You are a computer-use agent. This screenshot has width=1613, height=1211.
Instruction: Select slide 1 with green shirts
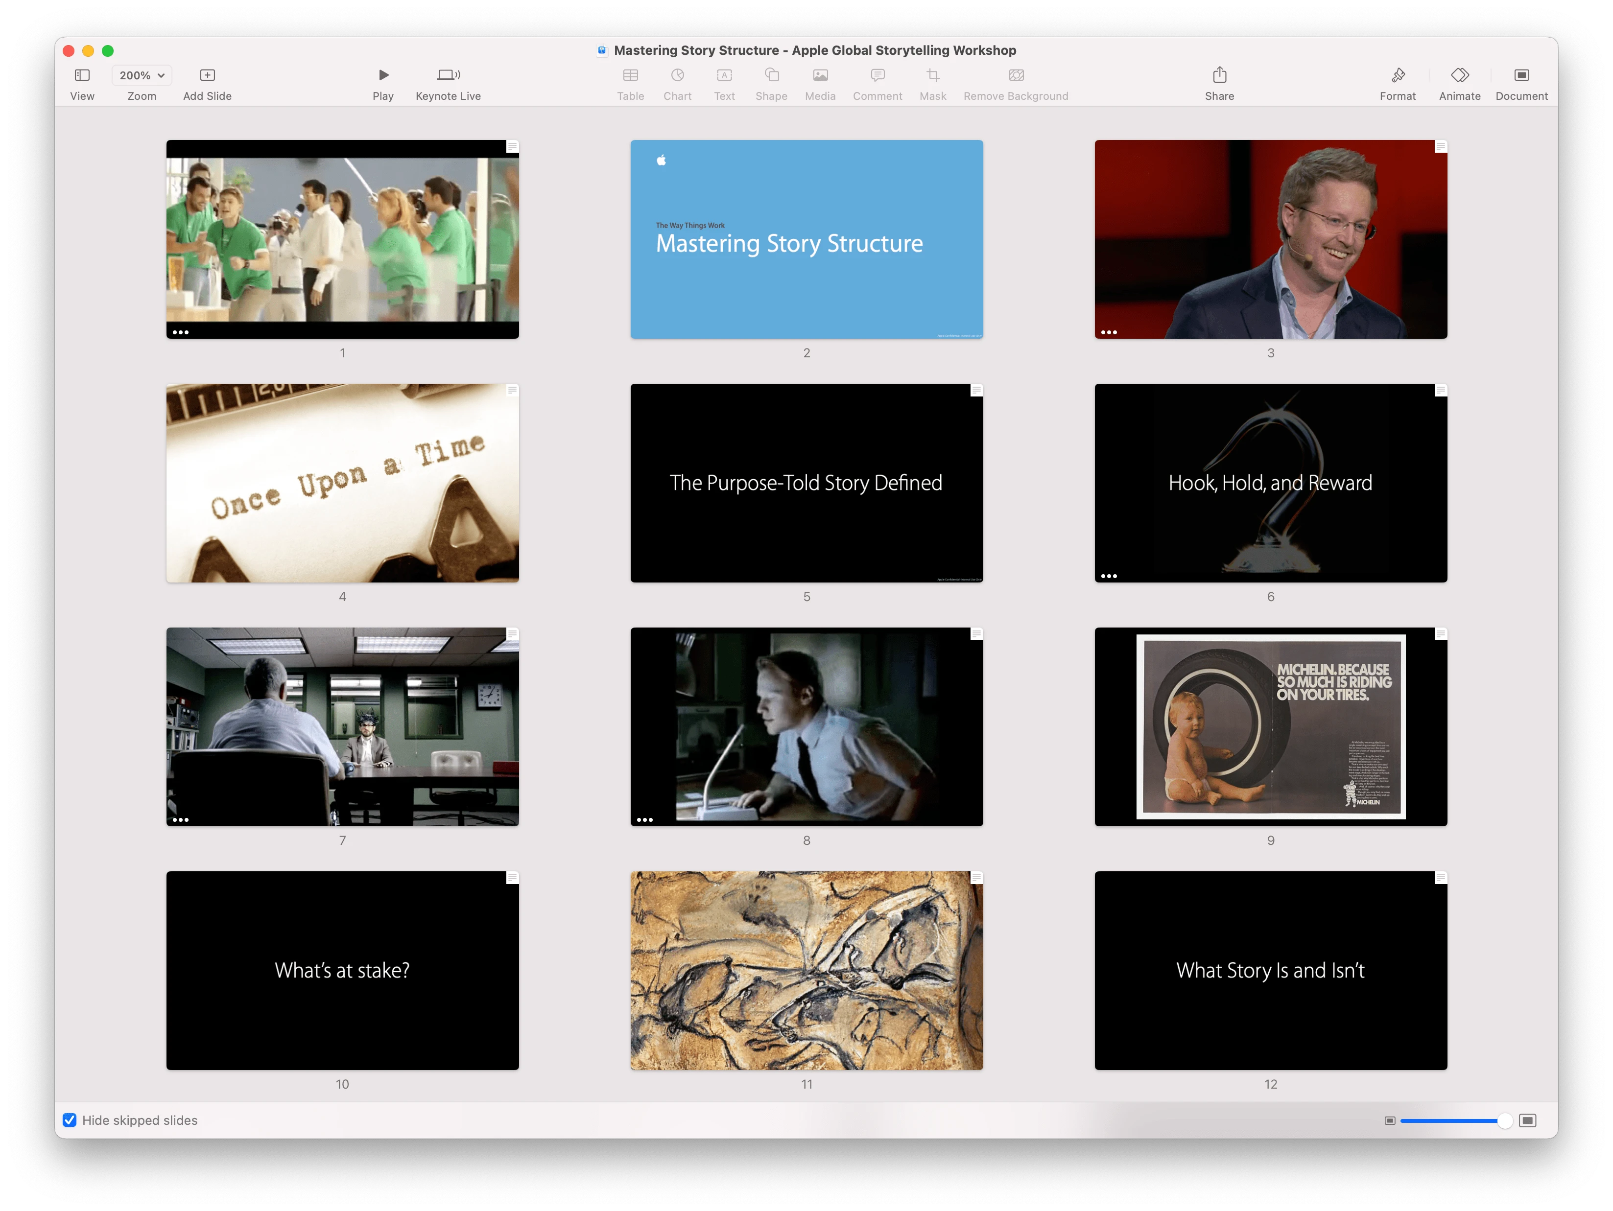click(343, 239)
